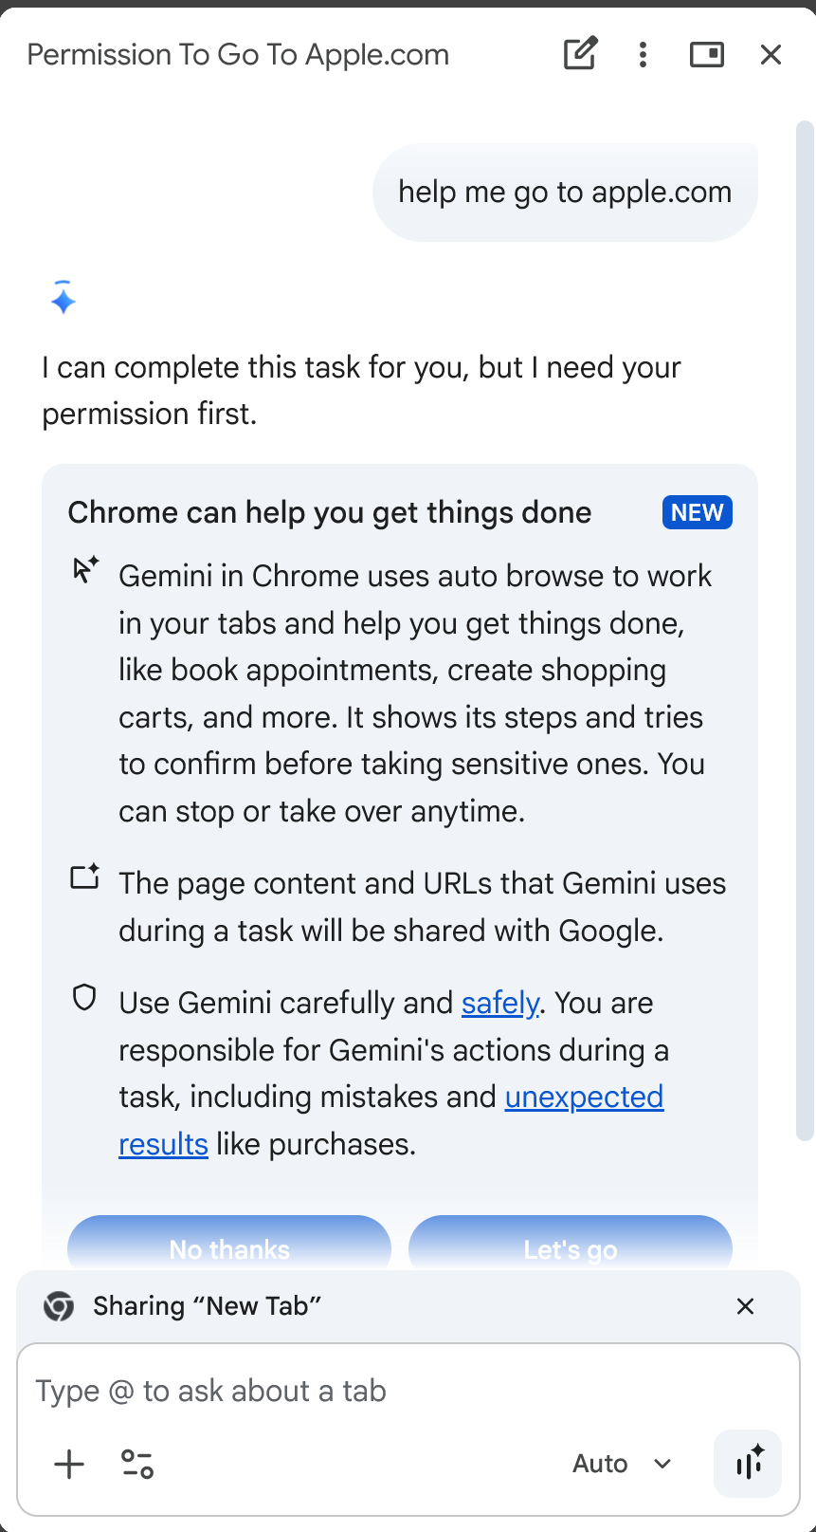Open the tools sliders icon
The image size is (816, 1532).
137,1464
